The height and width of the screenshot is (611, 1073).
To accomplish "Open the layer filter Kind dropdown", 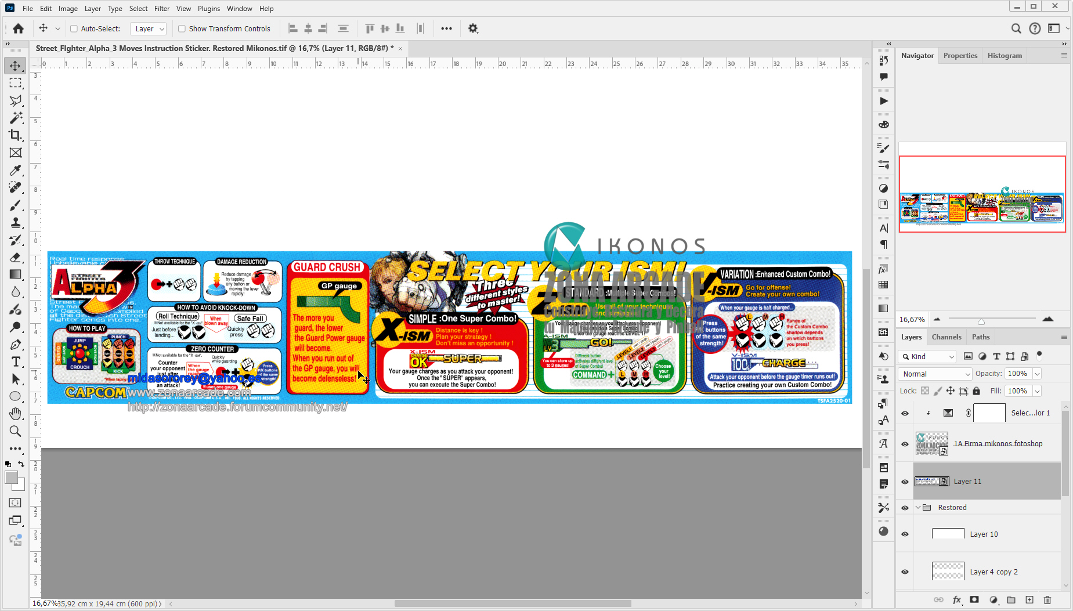I will click(x=927, y=357).
